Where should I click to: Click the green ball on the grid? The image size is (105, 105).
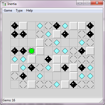31,51
